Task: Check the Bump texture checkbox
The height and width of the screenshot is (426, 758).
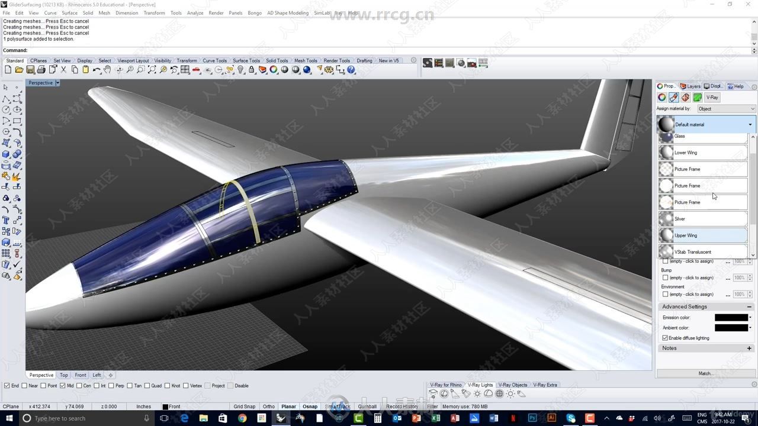Action: click(x=665, y=277)
